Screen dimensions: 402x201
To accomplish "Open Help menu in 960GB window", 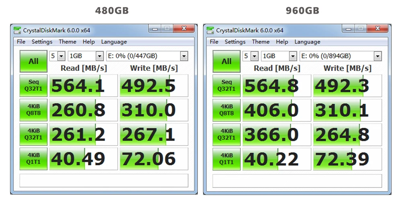I will (282, 42).
